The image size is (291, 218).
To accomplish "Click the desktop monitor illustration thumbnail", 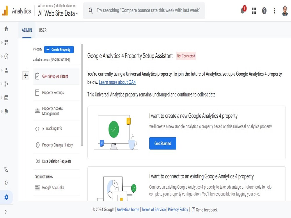I will (x=116, y=132).
